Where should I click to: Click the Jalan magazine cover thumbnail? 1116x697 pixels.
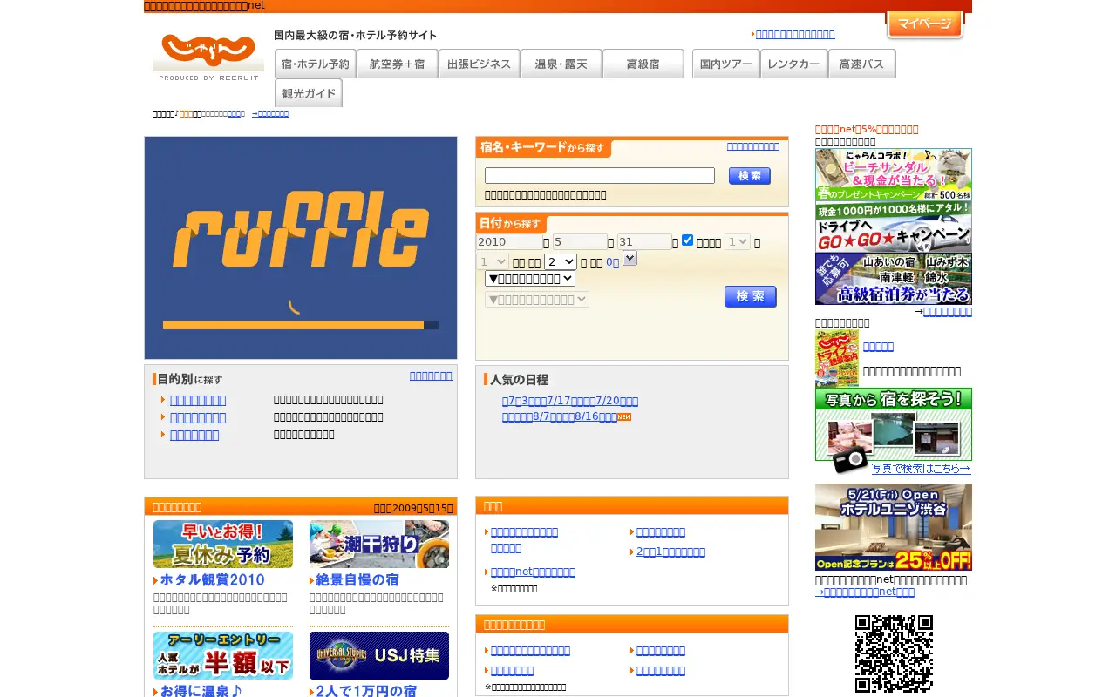(x=837, y=358)
